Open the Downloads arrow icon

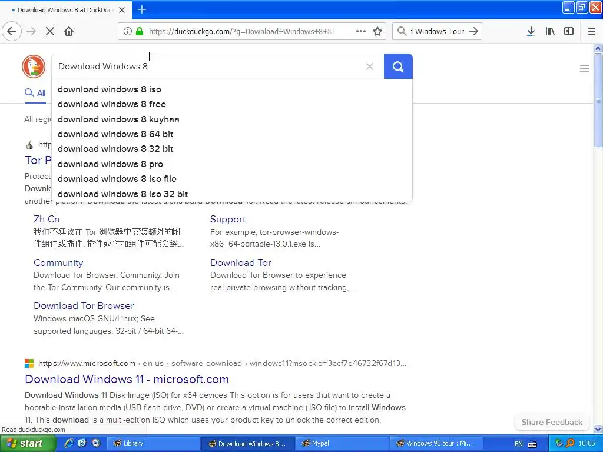point(531,31)
